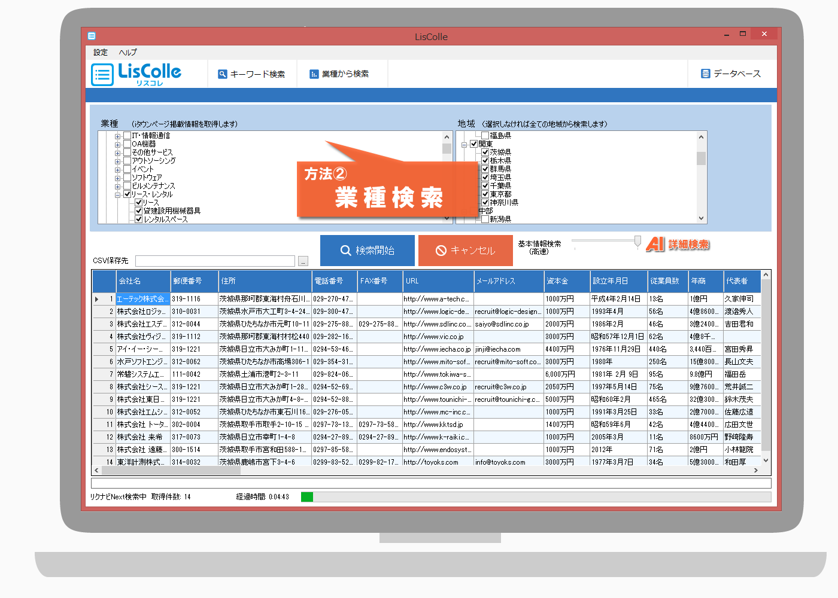Click the table's horizontal scroll-right arrow
This screenshot has height=598, width=838.
pos(756,471)
